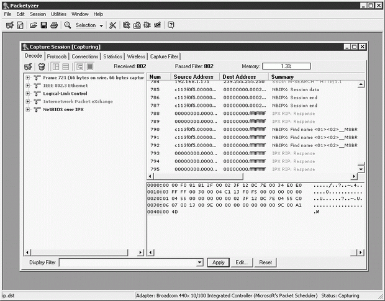Select packet 792 Find name row

point(253,145)
